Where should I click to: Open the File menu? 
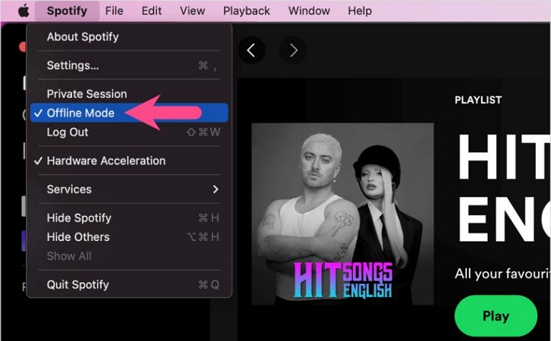coord(114,11)
